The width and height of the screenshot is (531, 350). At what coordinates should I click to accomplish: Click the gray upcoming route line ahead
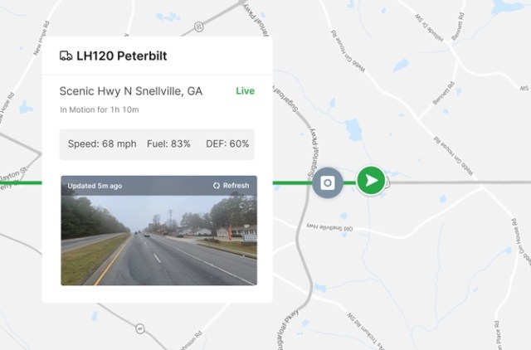459,182
